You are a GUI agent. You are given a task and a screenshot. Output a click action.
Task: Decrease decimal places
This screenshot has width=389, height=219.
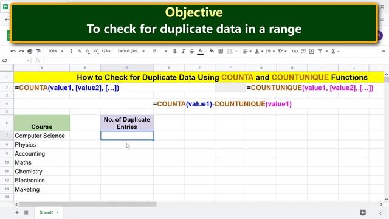pyautogui.click(x=88, y=51)
